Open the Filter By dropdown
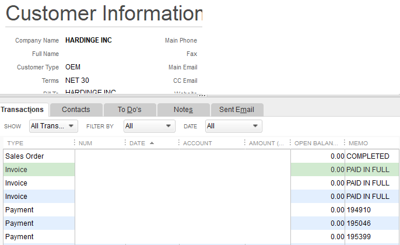400x245 pixels. coord(149,126)
